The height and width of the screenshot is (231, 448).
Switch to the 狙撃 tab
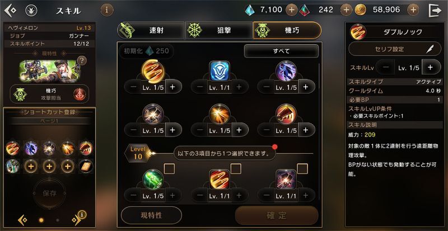click(218, 30)
